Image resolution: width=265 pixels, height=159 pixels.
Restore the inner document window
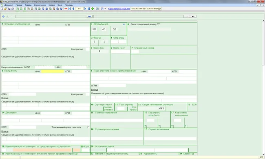click(x=261, y=5)
